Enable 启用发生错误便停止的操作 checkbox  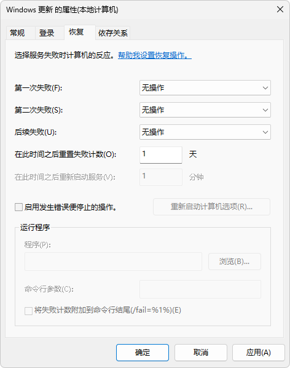[x=18, y=207]
